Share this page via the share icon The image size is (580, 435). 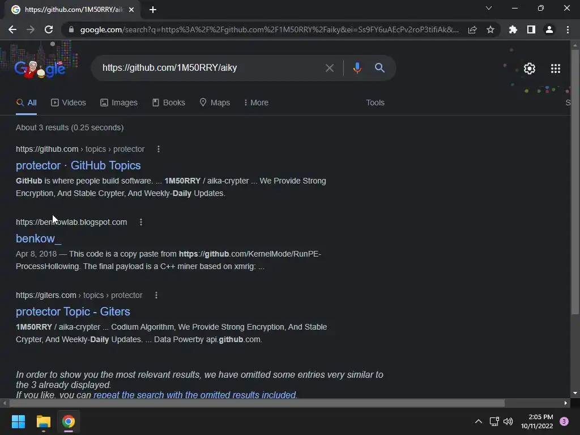click(472, 29)
